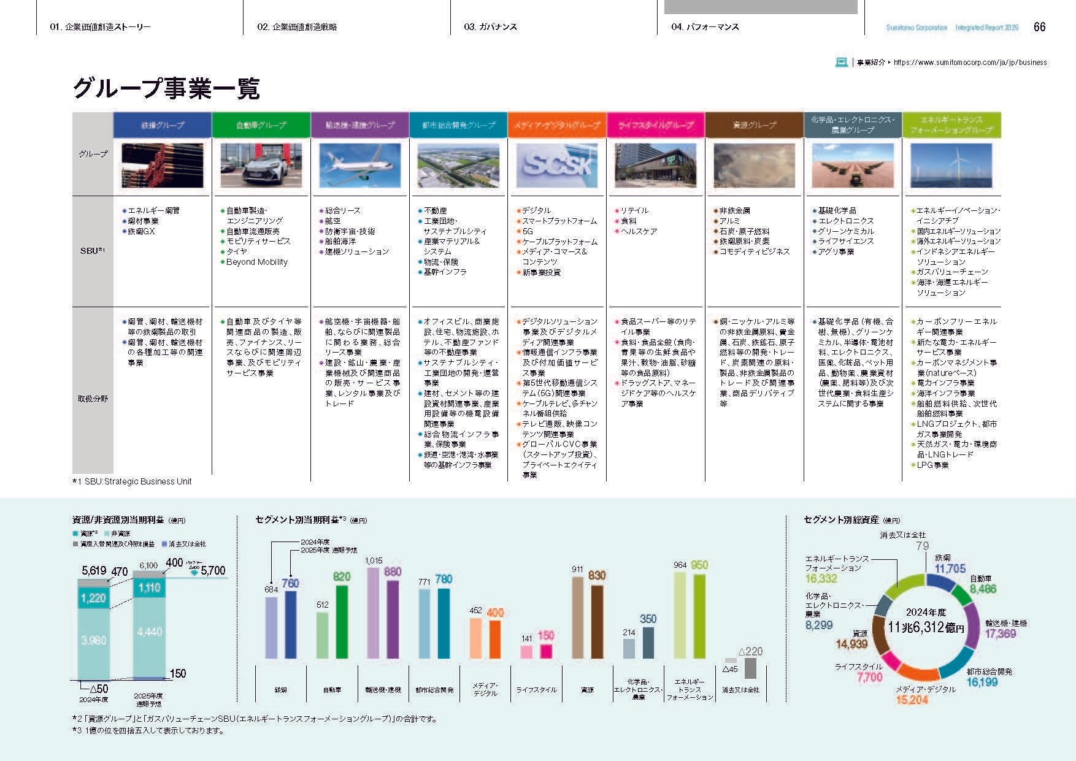Click the SCSK logo in メディア・デジタルグループ column

(x=556, y=164)
